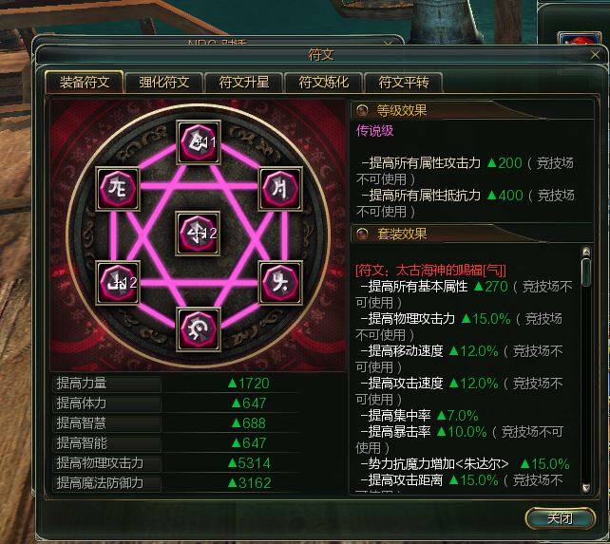610x544 pixels.
Task: Click the center rune slot marked +12
Action: 198,234
